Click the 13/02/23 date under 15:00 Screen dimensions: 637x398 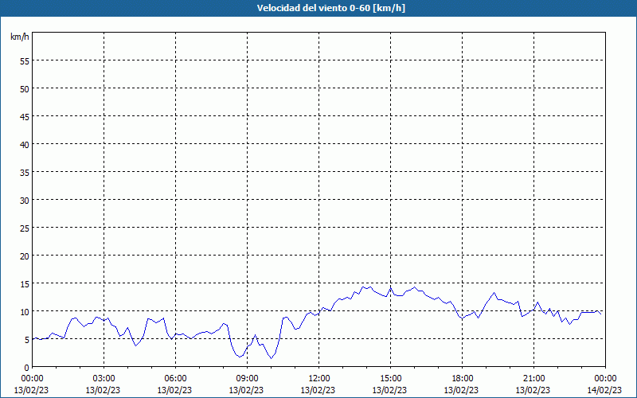coord(389,390)
